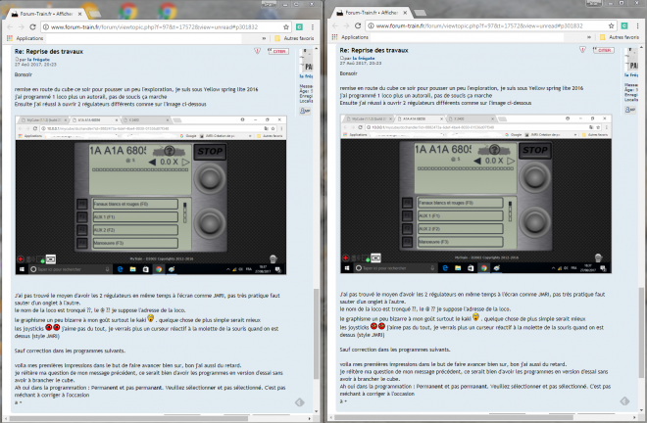Open the user profile button in right title bar
This screenshot has width=647, height=423.
coord(594,3)
